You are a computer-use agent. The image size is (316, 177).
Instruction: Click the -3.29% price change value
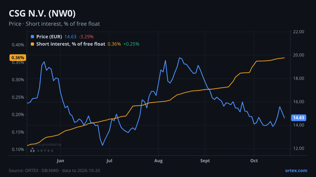click(86, 37)
